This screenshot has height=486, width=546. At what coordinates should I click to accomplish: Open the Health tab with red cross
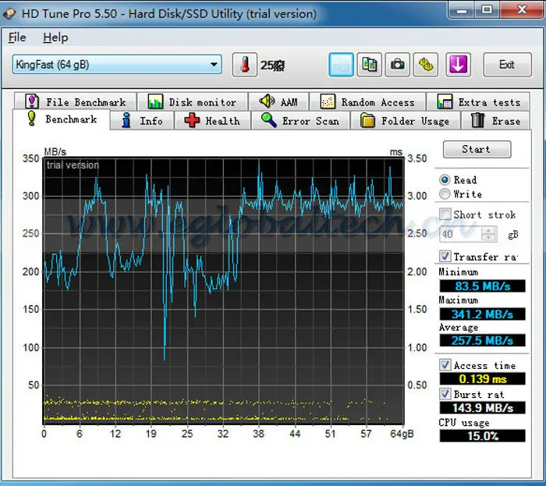(213, 121)
